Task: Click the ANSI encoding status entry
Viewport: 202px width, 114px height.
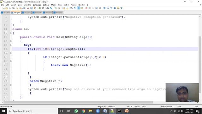Action: point(179,106)
